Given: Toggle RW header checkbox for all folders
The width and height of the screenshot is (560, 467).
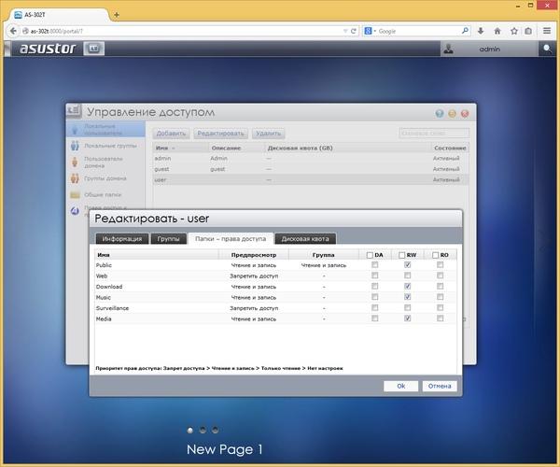Looking at the screenshot, I should (x=401, y=255).
